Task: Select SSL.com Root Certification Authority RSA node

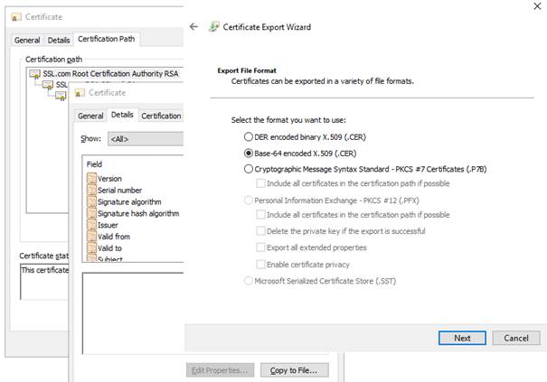Action: (x=104, y=73)
